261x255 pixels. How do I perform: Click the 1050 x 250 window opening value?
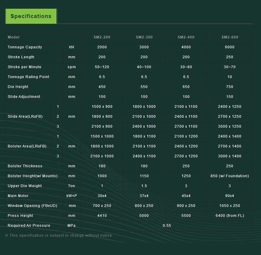(x=230, y=206)
